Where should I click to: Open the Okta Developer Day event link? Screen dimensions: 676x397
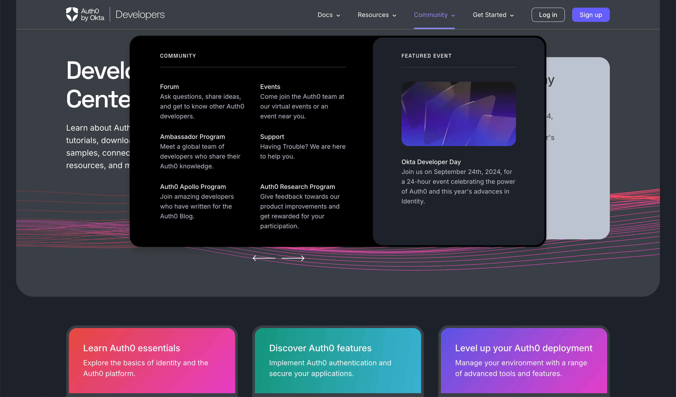431,162
